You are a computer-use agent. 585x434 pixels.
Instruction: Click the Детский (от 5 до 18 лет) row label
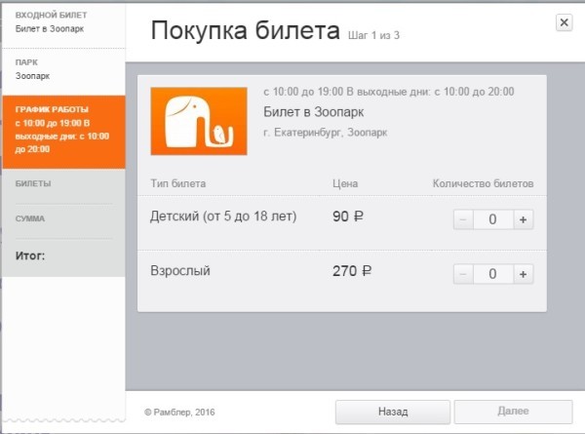pos(223,217)
